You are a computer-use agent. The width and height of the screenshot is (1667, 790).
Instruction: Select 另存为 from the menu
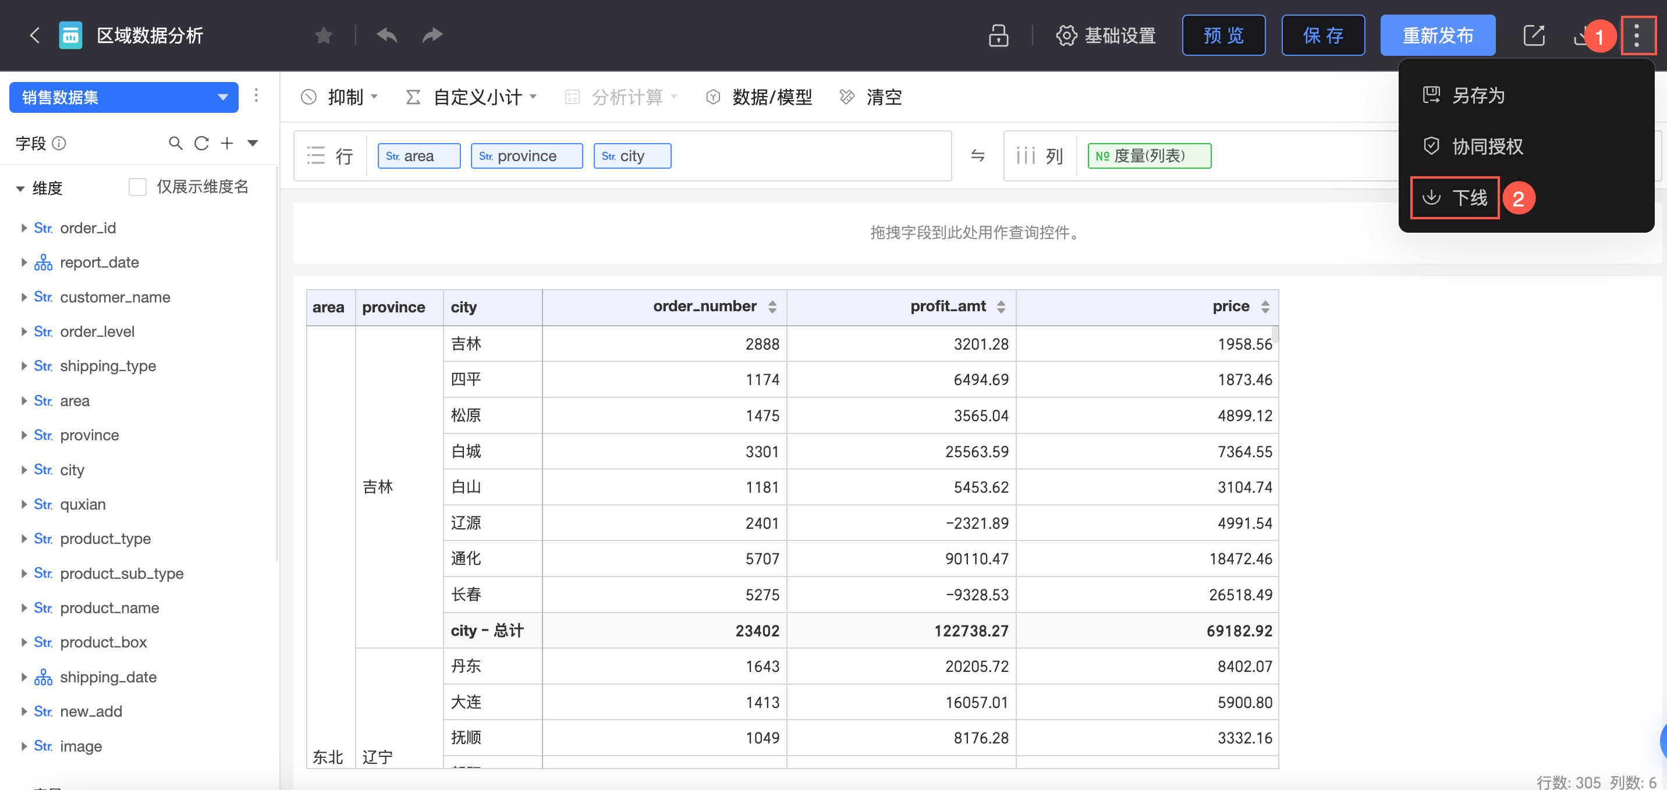(x=1477, y=96)
